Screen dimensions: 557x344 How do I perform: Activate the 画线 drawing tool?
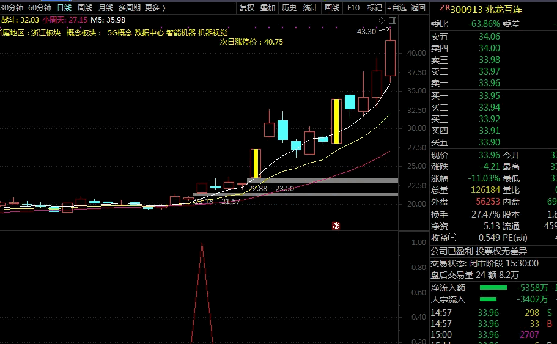332,7
